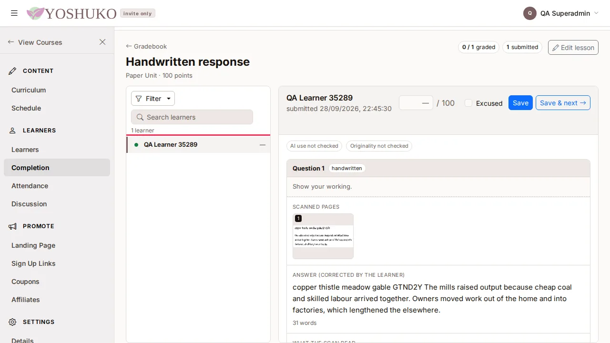Click the 31 words count
Screen dimensions: 610x343
click(x=305, y=323)
